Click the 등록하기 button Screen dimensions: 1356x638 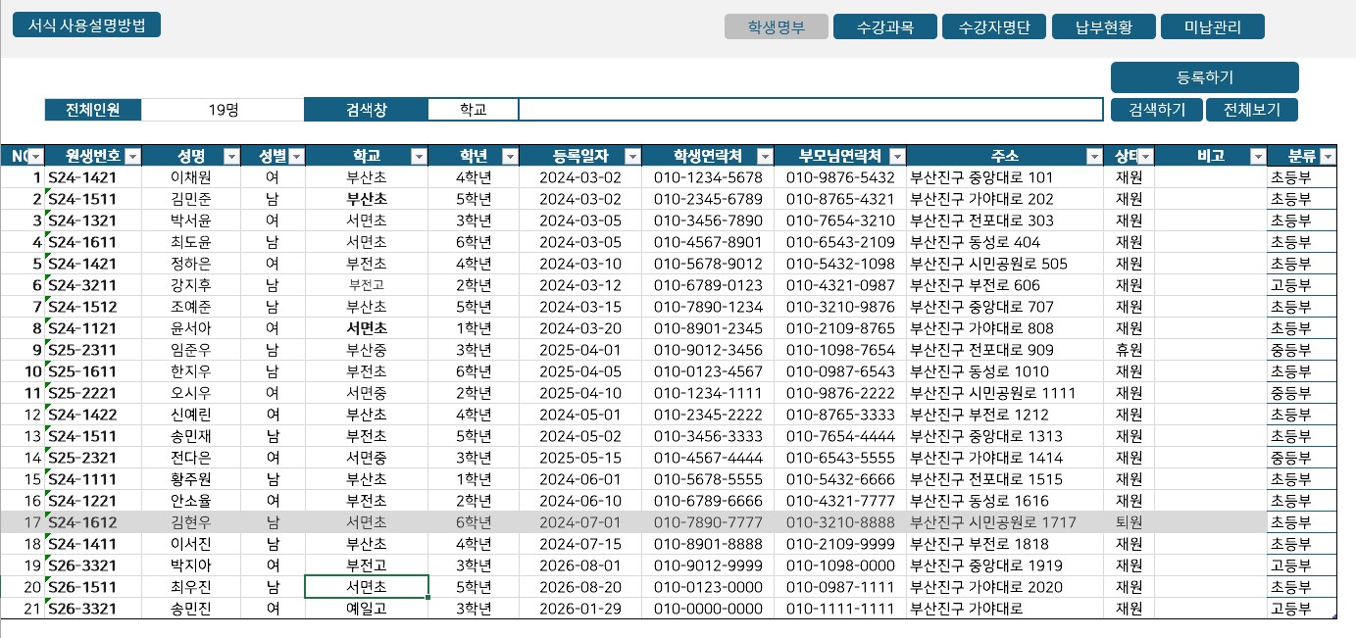(x=1204, y=78)
